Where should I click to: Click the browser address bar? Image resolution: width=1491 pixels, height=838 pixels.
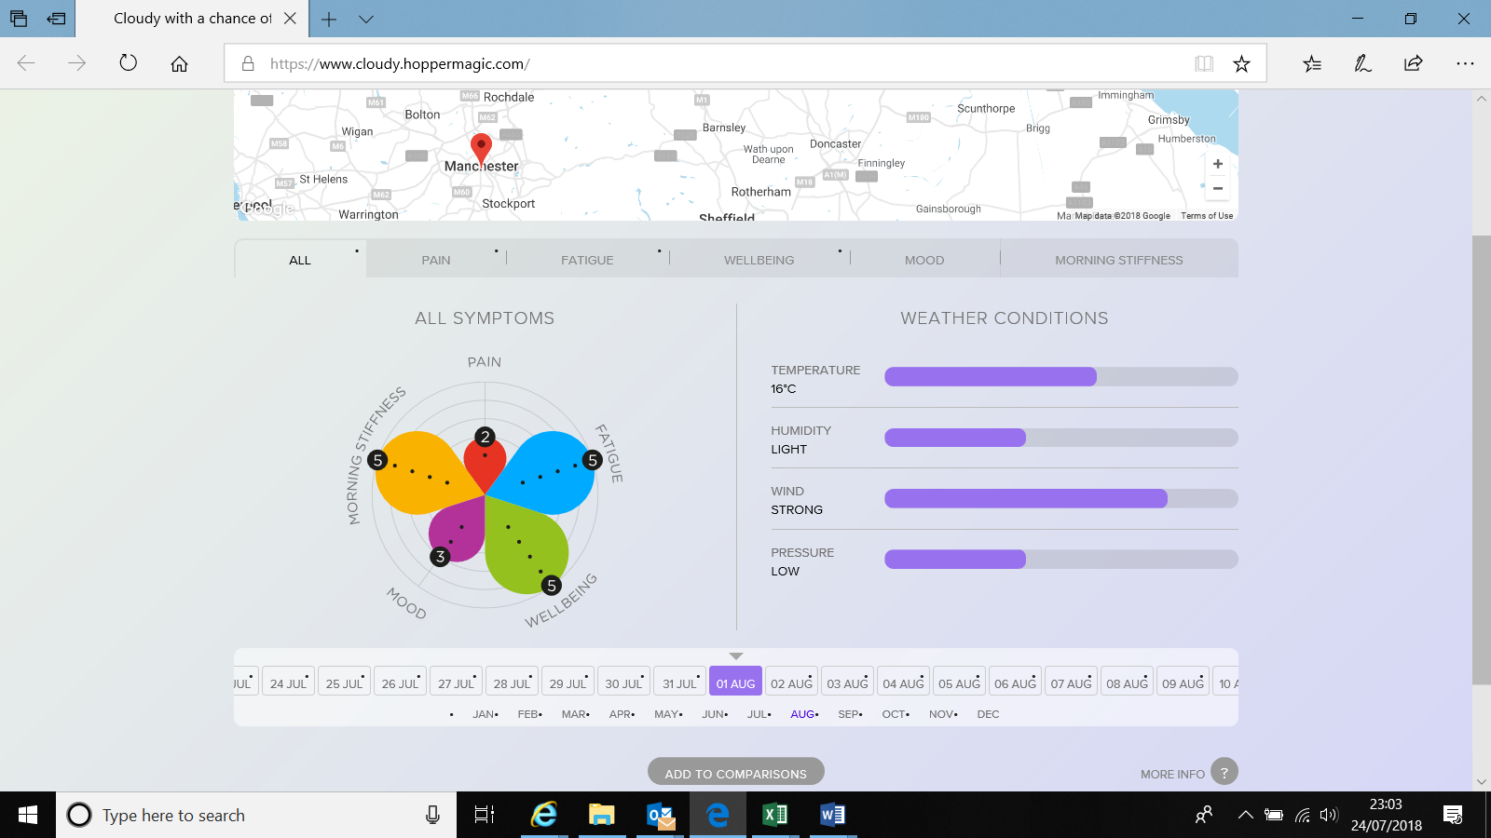click(708, 64)
